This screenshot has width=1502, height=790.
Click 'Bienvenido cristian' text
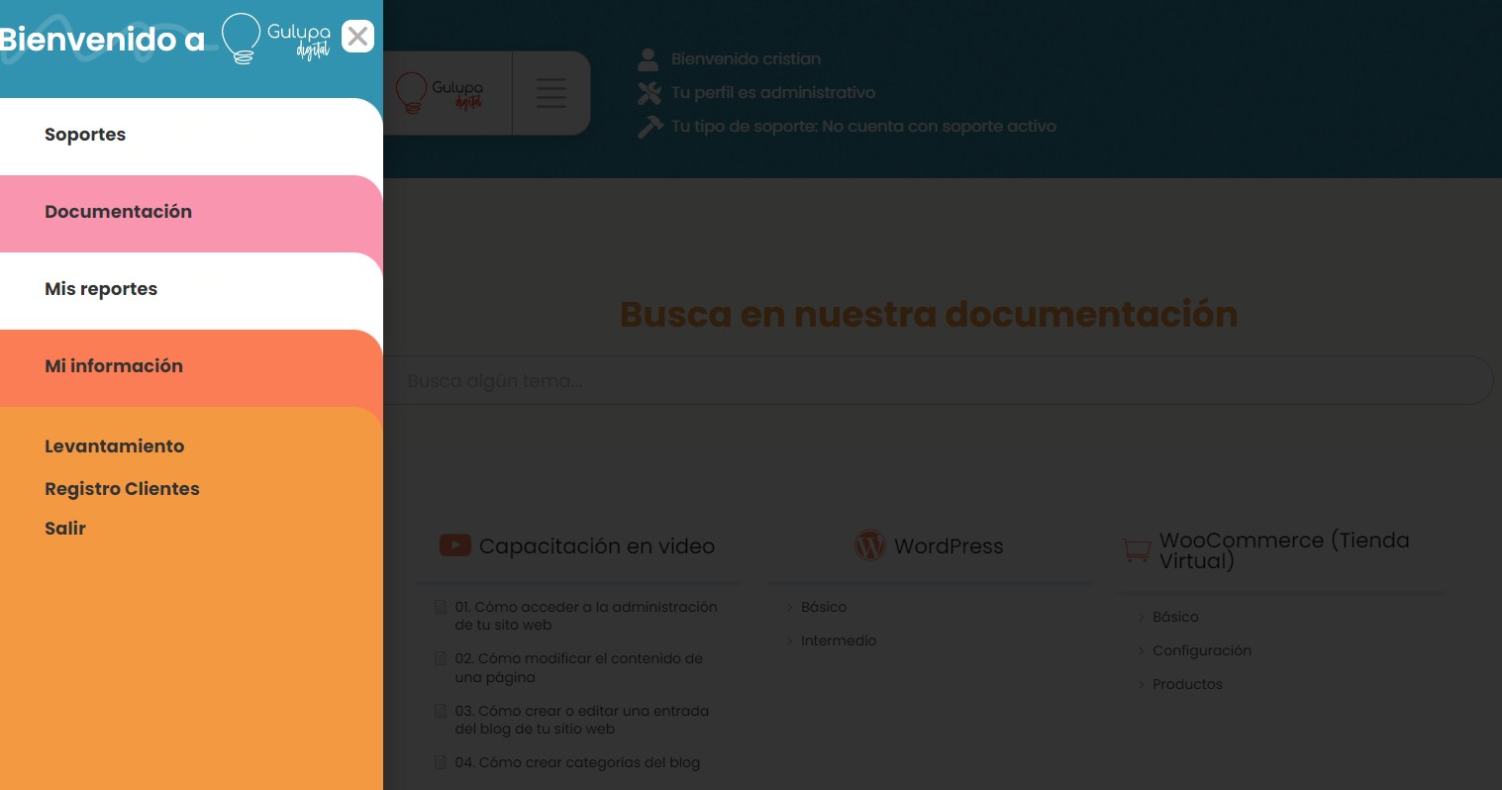click(x=746, y=59)
